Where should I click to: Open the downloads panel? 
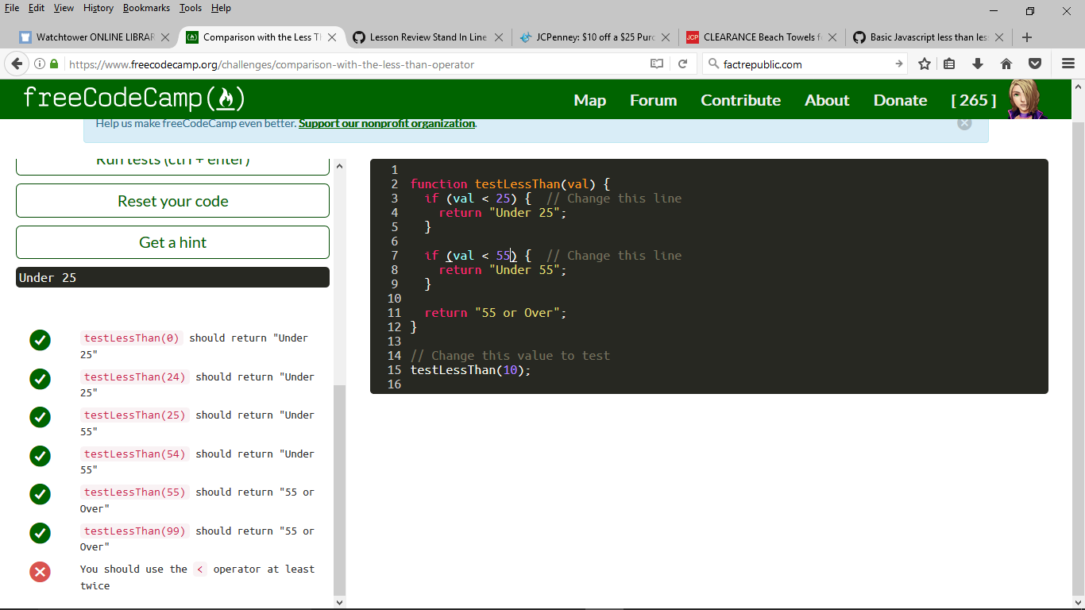point(978,64)
